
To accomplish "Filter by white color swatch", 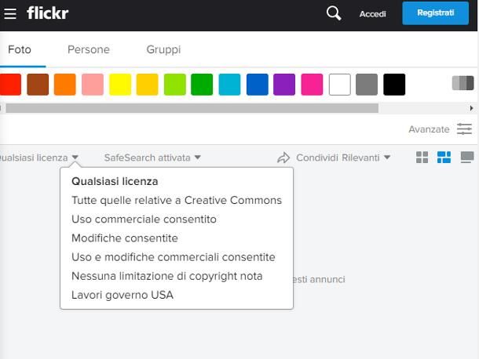I will coord(340,85).
